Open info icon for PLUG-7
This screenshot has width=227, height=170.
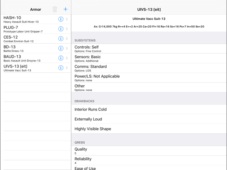tap(61, 29)
